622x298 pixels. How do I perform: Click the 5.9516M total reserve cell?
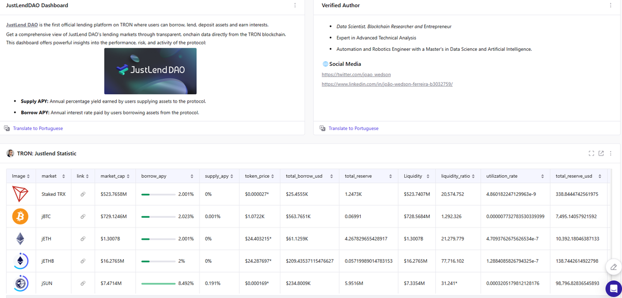pyautogui.click(x=369, y=283)
